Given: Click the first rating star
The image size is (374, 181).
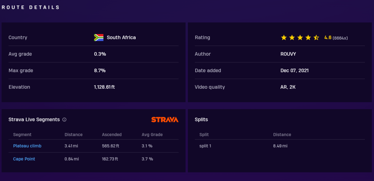Looking at the screenshot, I should (284, 37).
